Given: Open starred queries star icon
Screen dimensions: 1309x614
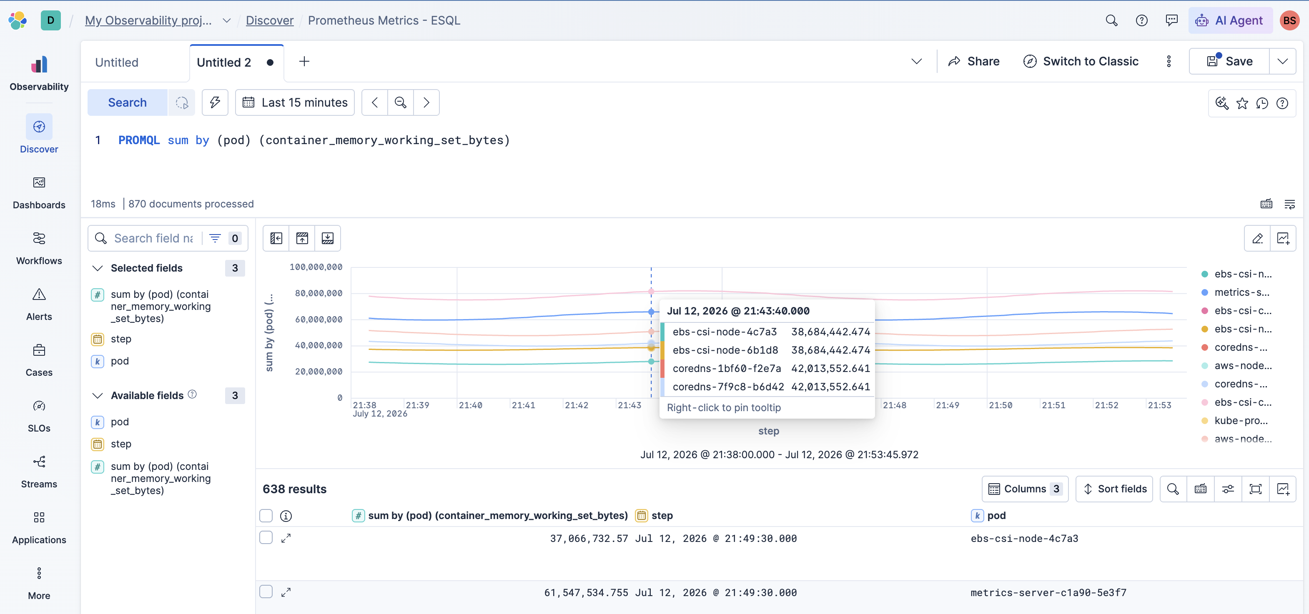Looking at the screenshot, I should point(1242,104).
